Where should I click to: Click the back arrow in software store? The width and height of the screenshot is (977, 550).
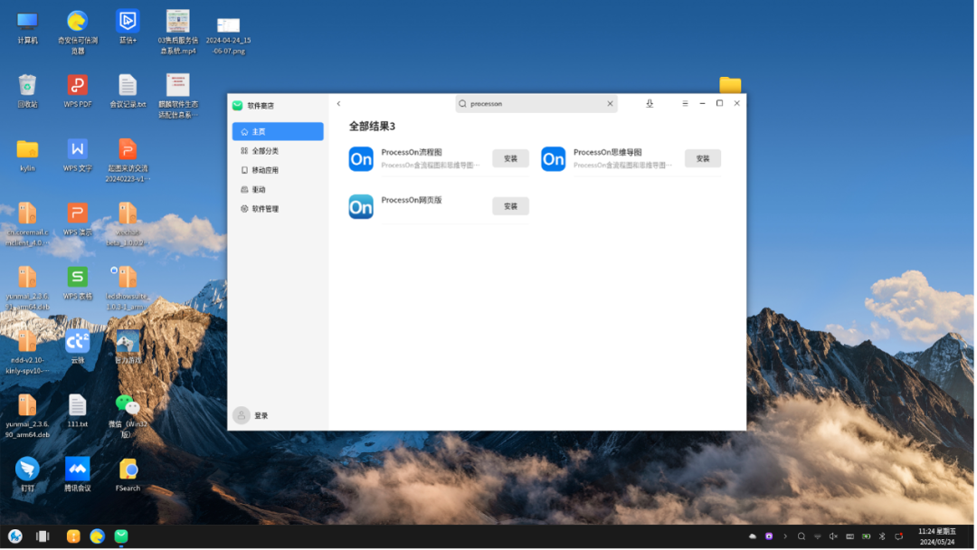338,104
